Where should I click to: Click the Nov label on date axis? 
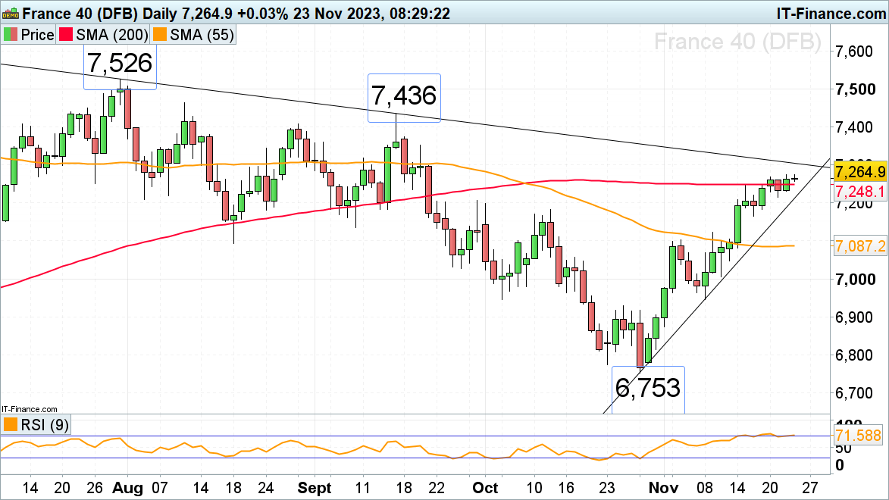click(x=663, y=488)
